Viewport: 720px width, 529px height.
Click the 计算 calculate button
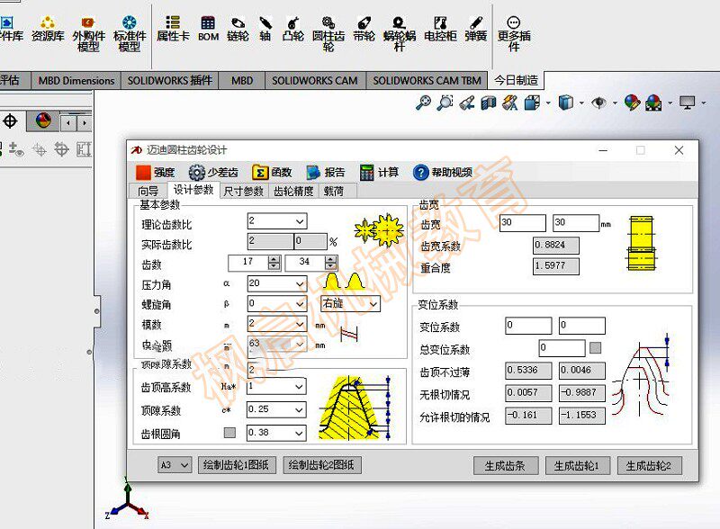[x=379, y=172]
